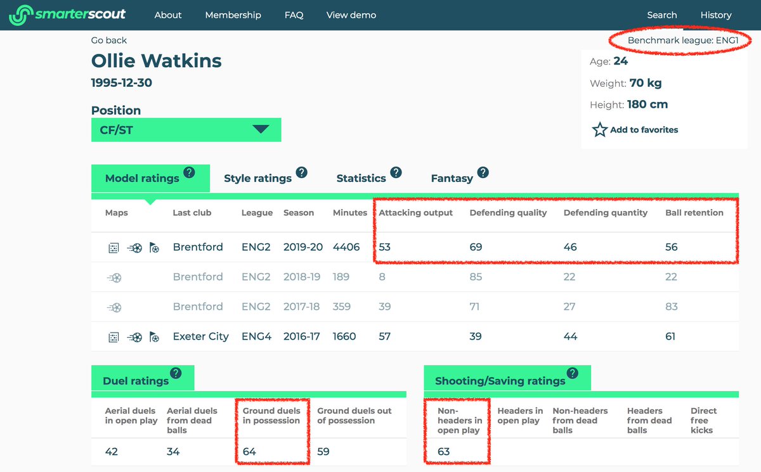
Task: Open the Membership menu item
Action: tap(233, 15)
